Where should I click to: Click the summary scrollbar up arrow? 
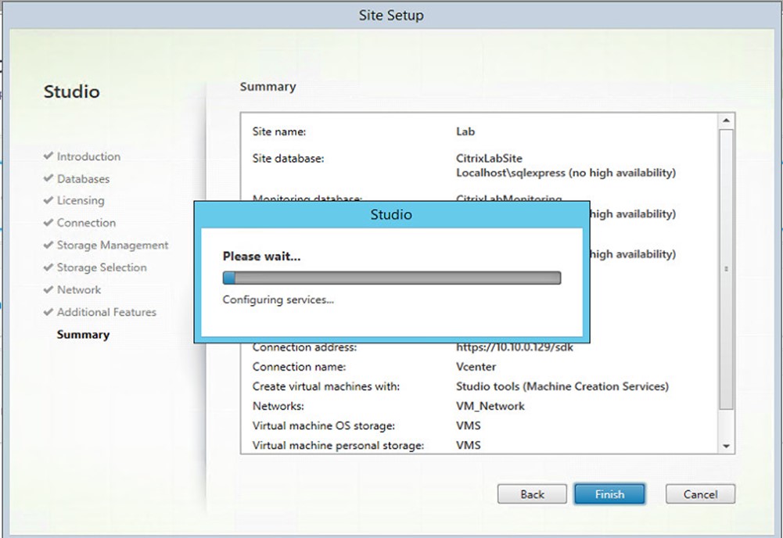726,120
